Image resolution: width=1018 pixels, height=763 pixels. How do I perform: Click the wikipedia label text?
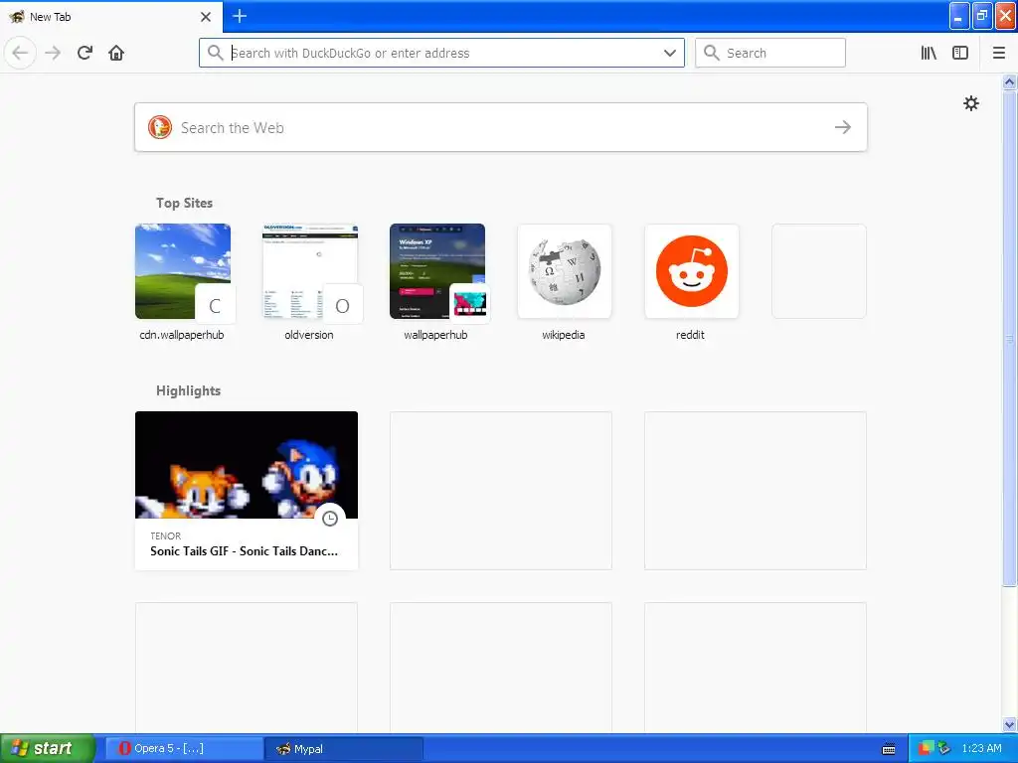click(564, 335)
